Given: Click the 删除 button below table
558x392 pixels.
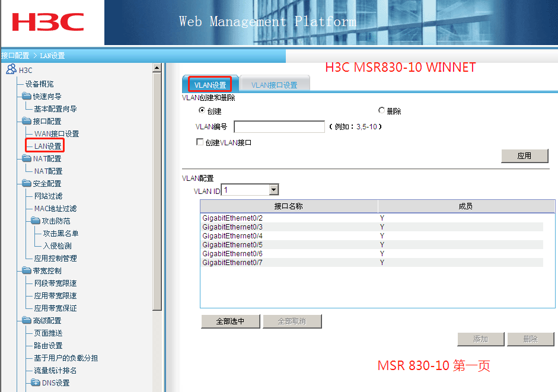Looking at the screenshot, I should [531, 339].
